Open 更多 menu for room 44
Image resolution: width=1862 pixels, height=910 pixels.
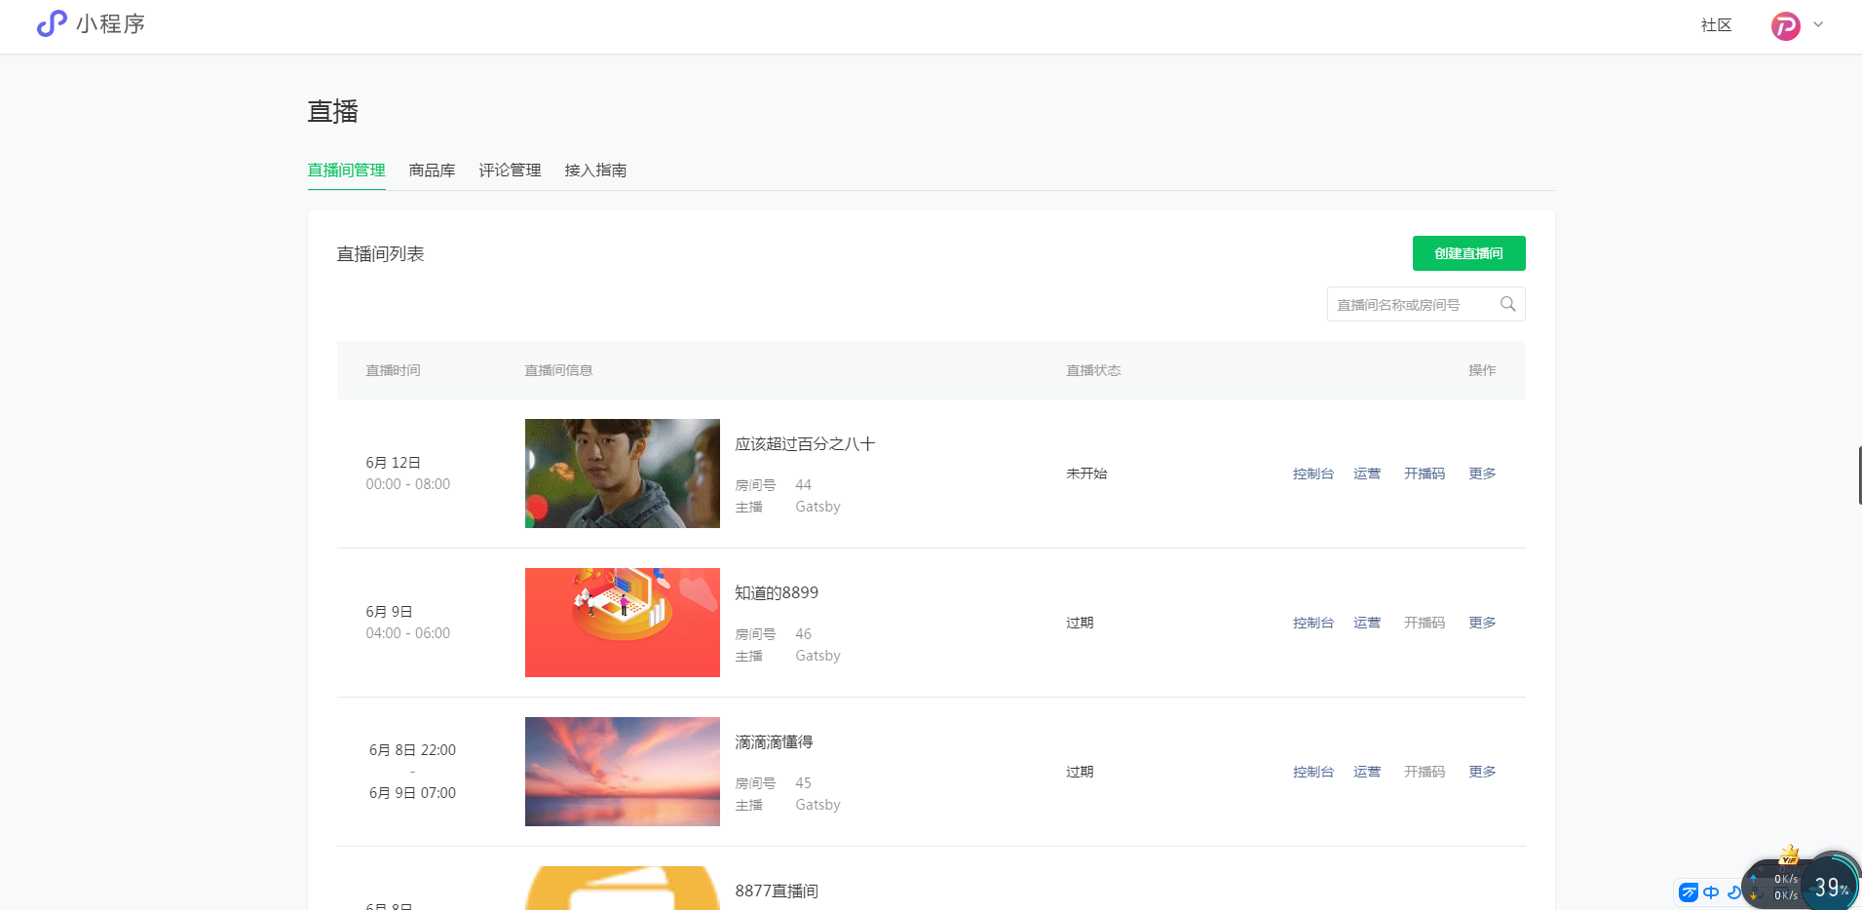click(x=1482, y=474)
